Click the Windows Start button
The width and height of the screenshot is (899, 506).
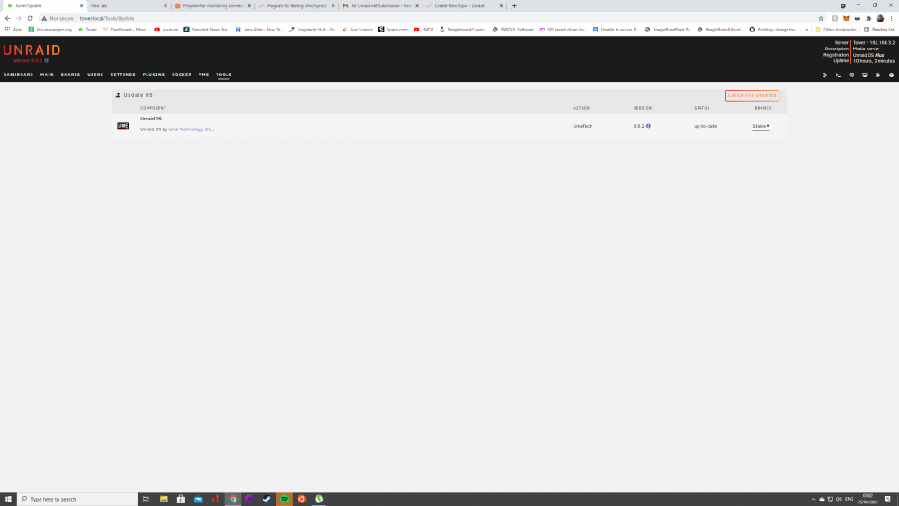point(8,499)
